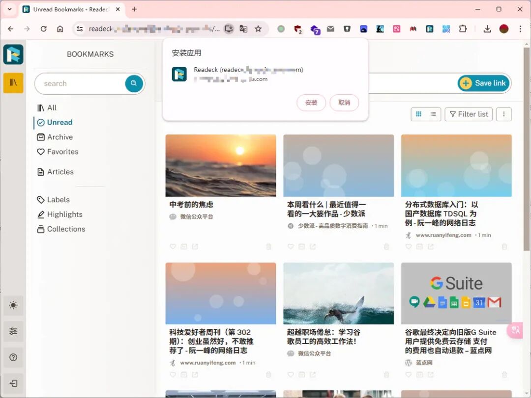Screen dimensions: 531x398
Task: Click the install app icon in address bar
Action: click(x=229, y=29)
